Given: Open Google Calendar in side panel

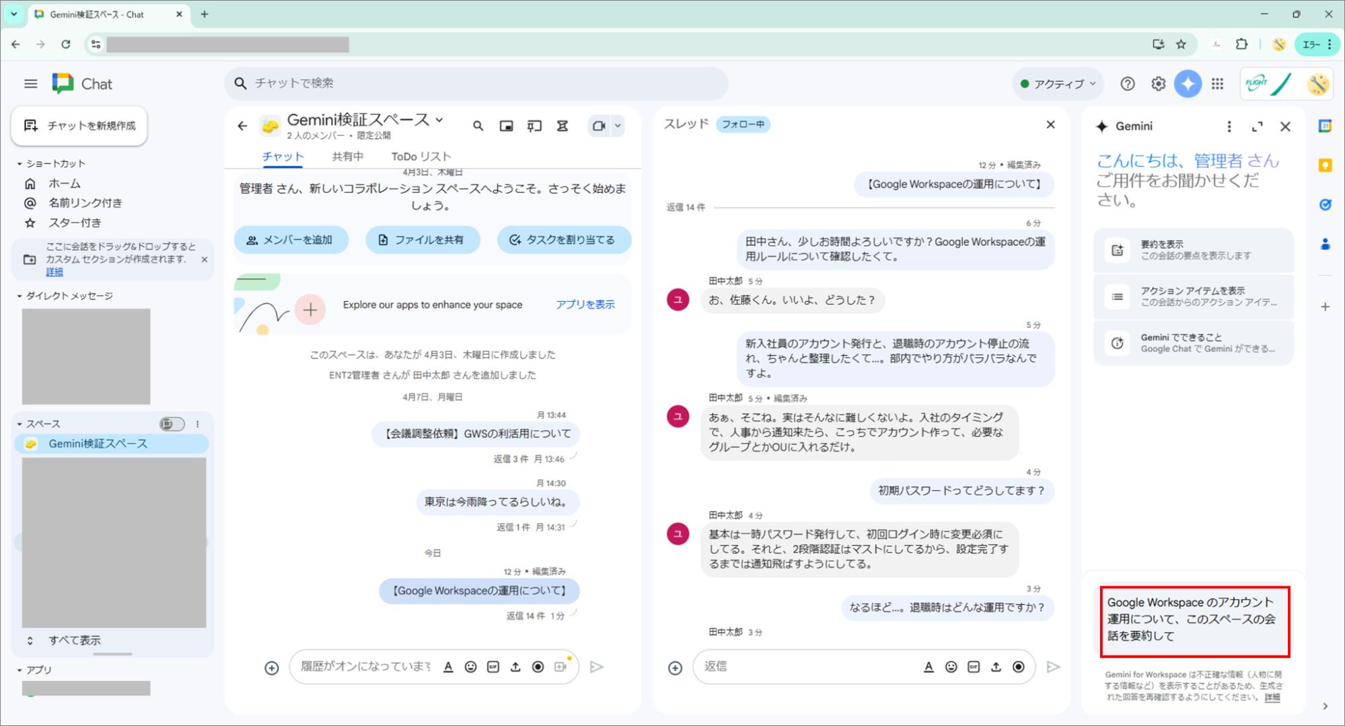Looking at the screenshot, I should (x=1325, y=126).
